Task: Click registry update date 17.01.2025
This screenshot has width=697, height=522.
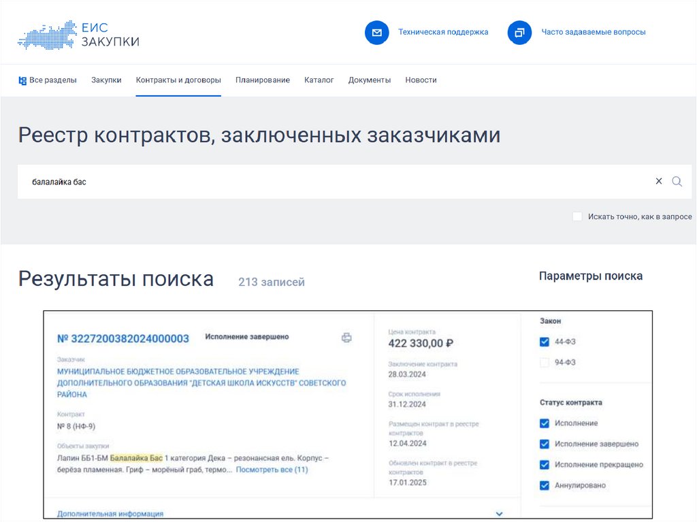Action: click(x=407, y=483)
